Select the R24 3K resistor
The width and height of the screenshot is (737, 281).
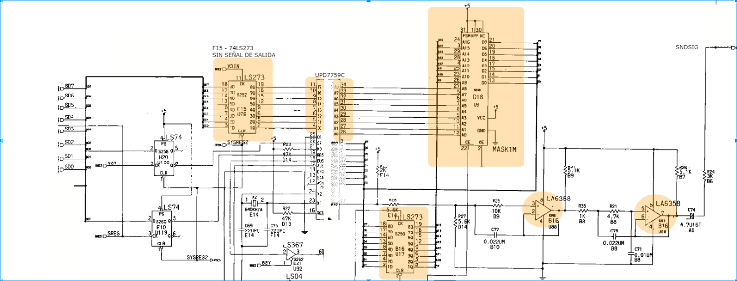coord(705,176)
